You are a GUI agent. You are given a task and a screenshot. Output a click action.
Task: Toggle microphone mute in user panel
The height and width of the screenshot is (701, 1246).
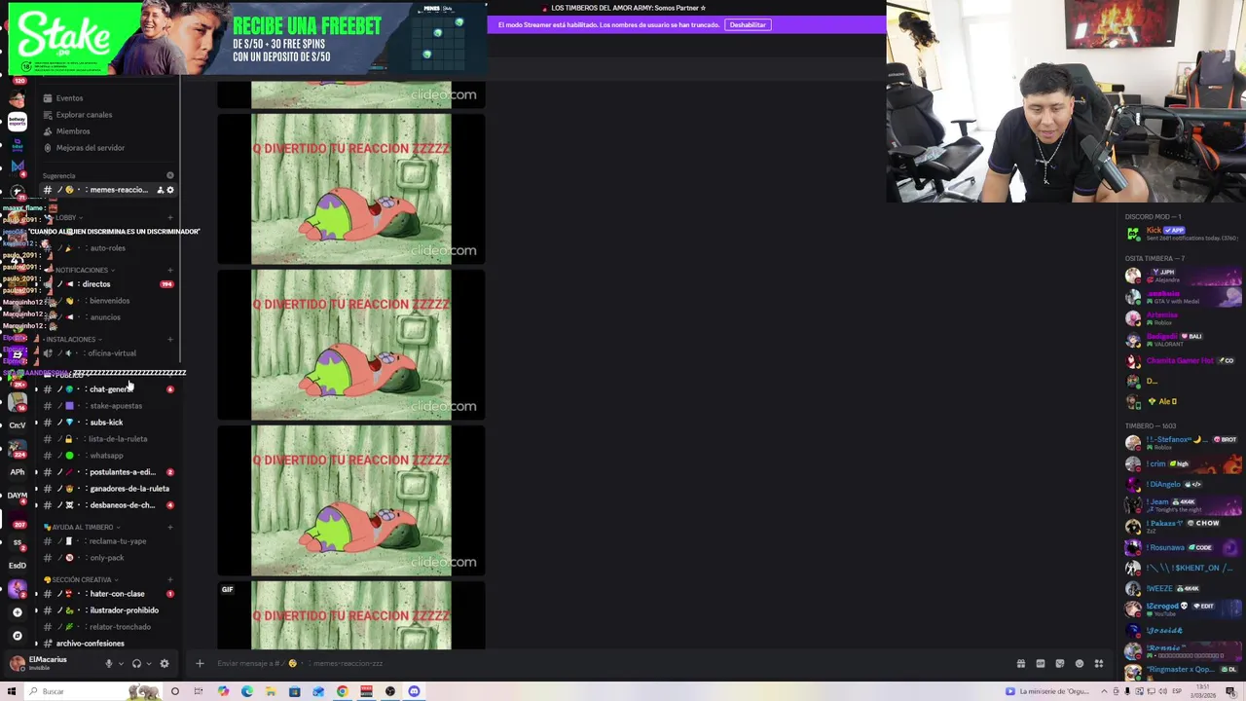click(109, 664)
